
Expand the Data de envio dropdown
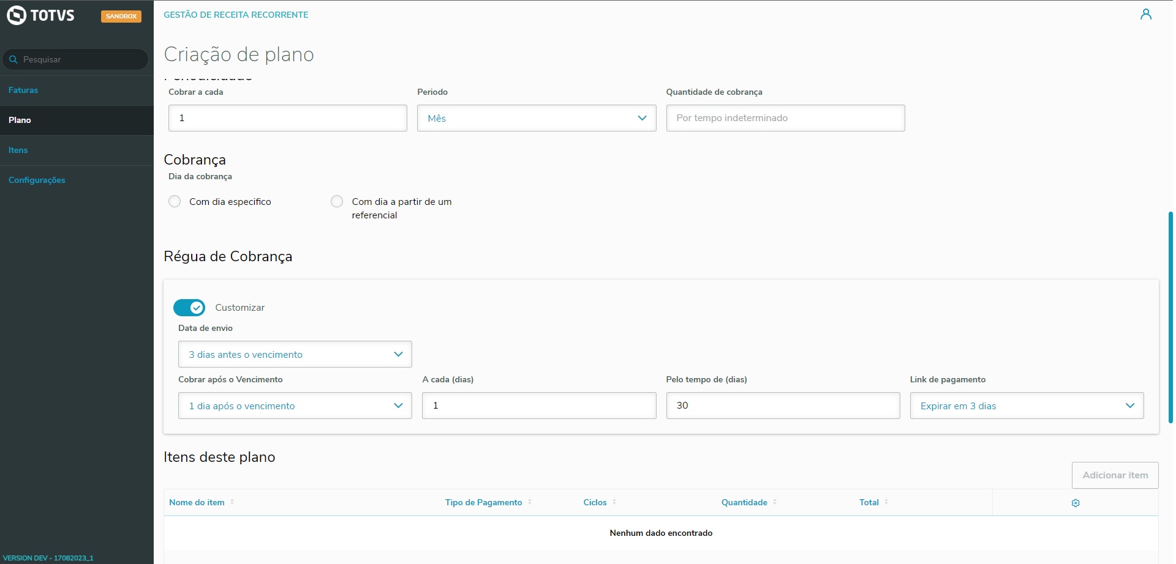pos(295,355)
